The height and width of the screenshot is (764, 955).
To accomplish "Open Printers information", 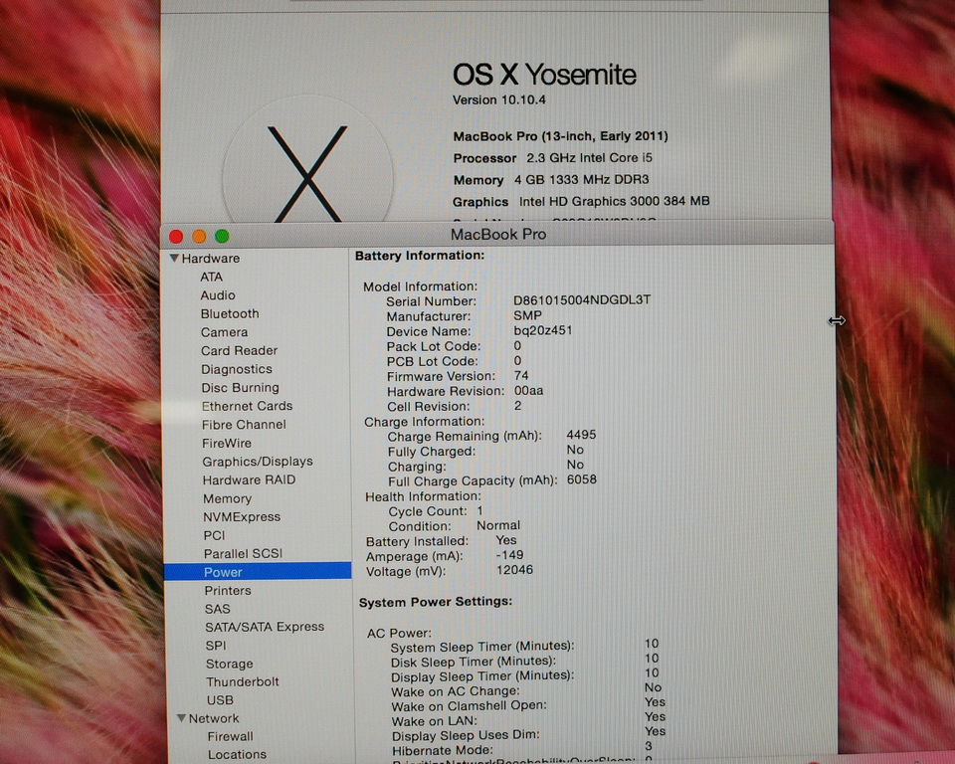I will coord(227,590).
